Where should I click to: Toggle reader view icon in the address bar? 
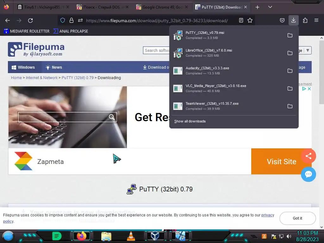point(241,20)
